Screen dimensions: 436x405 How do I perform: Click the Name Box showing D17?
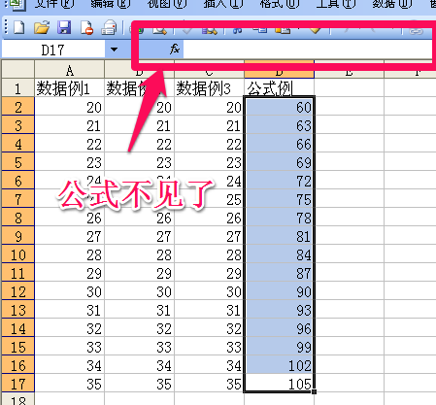pos(53,50)
